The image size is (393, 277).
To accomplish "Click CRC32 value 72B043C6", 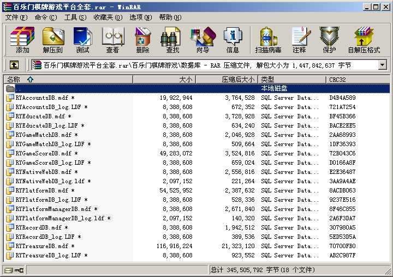I will 342,153.
